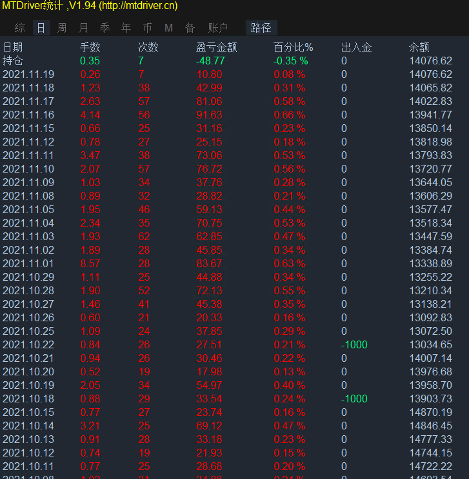Click balance 14870.19 for 2021.10.15
Screen dimensions: 469x479
(431, 413)
